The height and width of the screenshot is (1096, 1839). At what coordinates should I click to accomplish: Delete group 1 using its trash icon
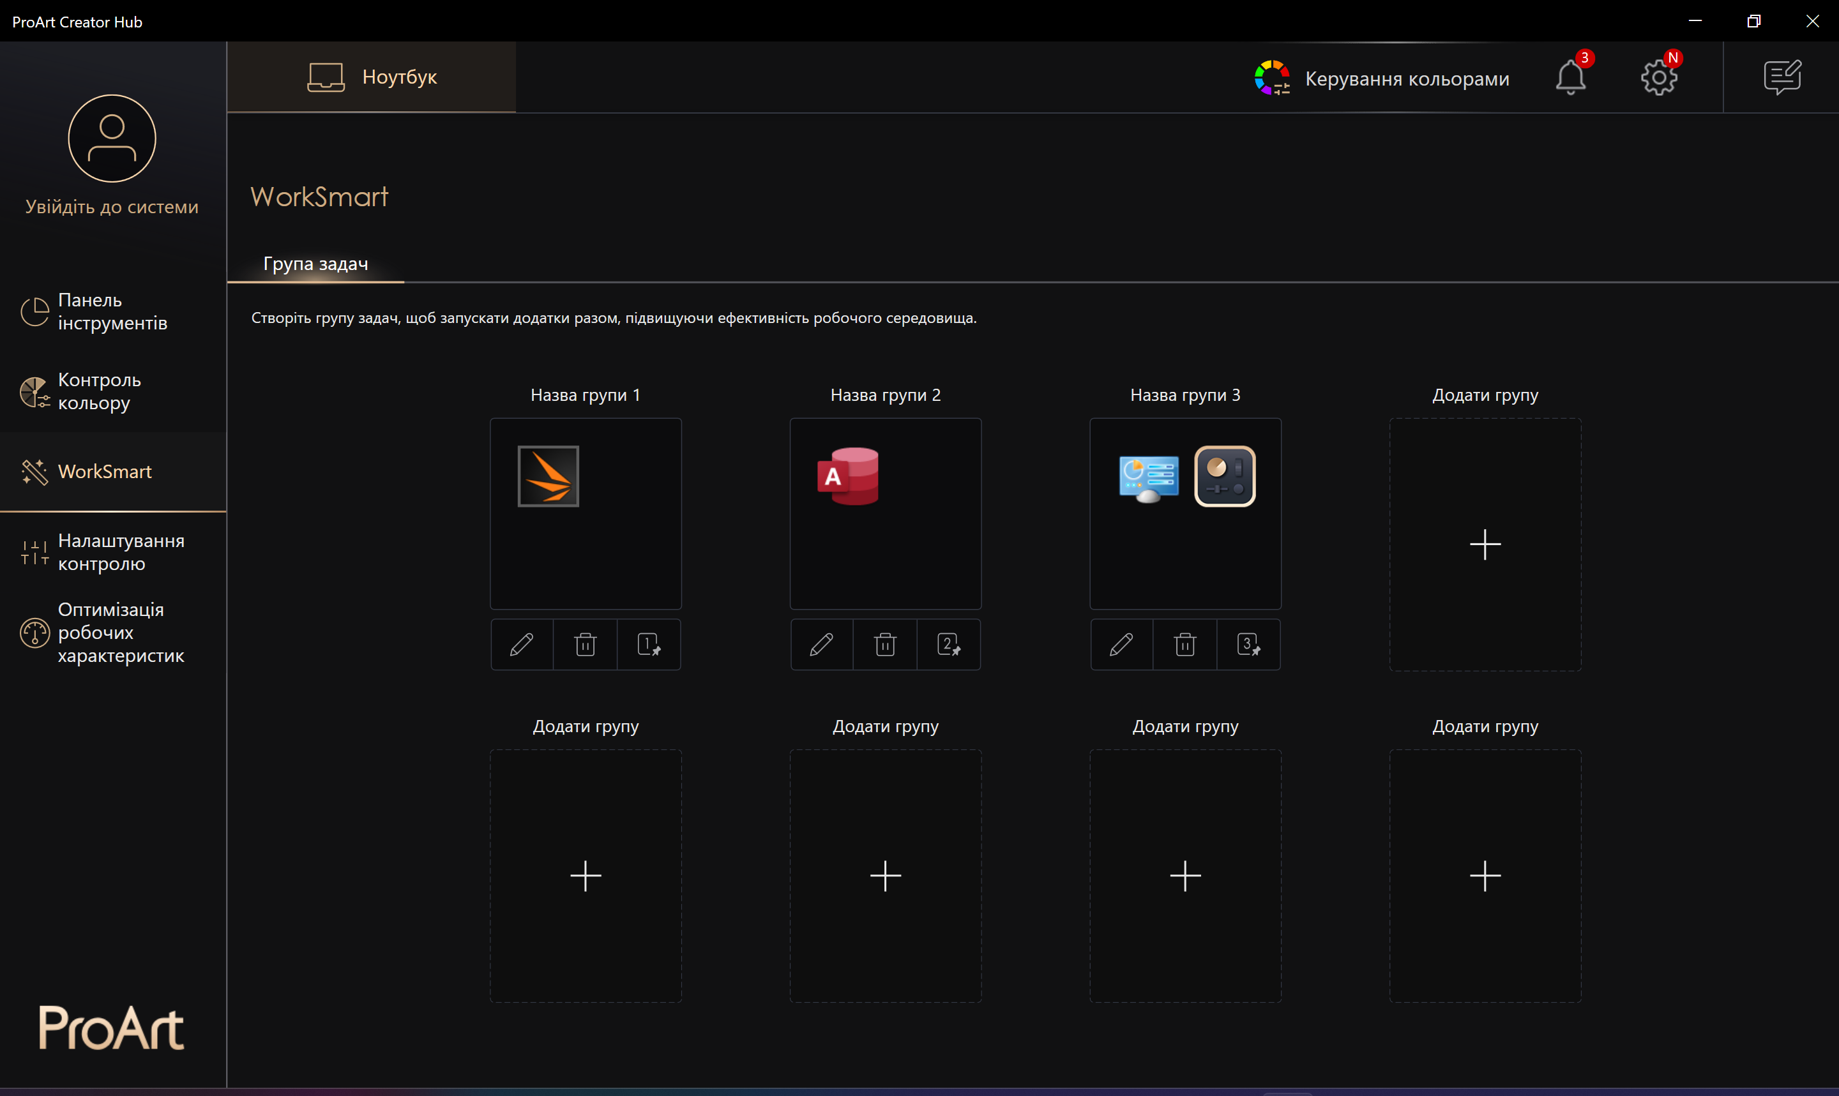(585, 645)
